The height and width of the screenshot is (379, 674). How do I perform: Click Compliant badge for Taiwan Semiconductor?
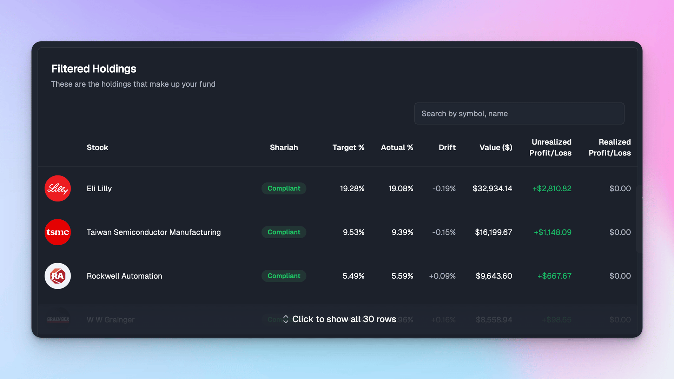tap(284, 232)
